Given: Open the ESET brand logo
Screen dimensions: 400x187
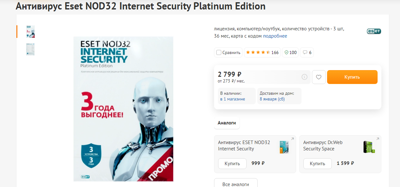Looking at the screenshot, I should click(x=374, y=31).
